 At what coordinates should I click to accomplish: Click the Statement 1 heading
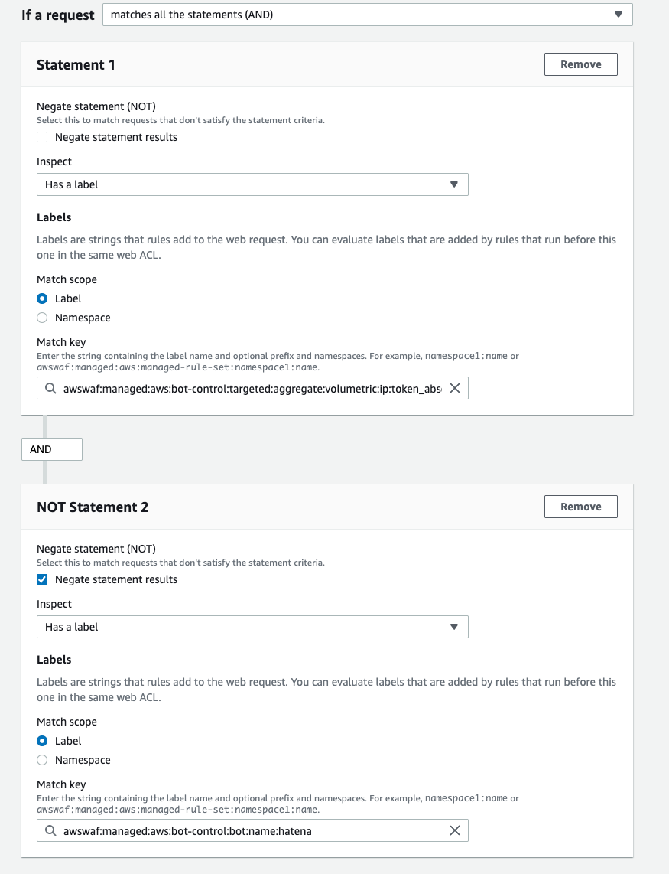pos(76,65)
